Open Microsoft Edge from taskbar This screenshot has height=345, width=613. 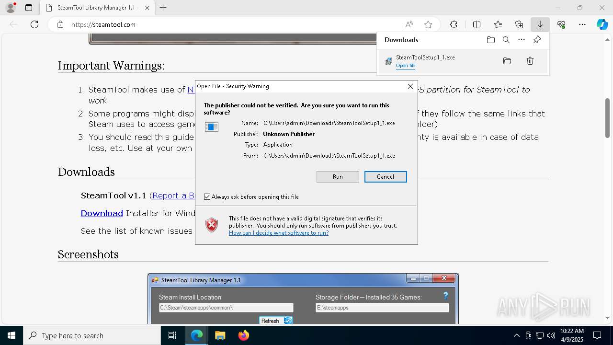tap(197, 335)
